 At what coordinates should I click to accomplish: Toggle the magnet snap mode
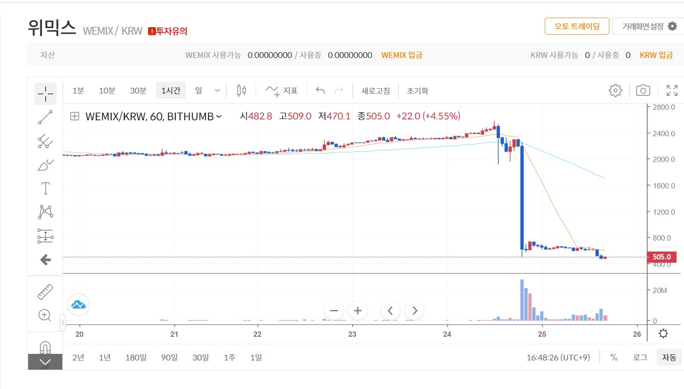pyautogui.click(x=45, y=347)
